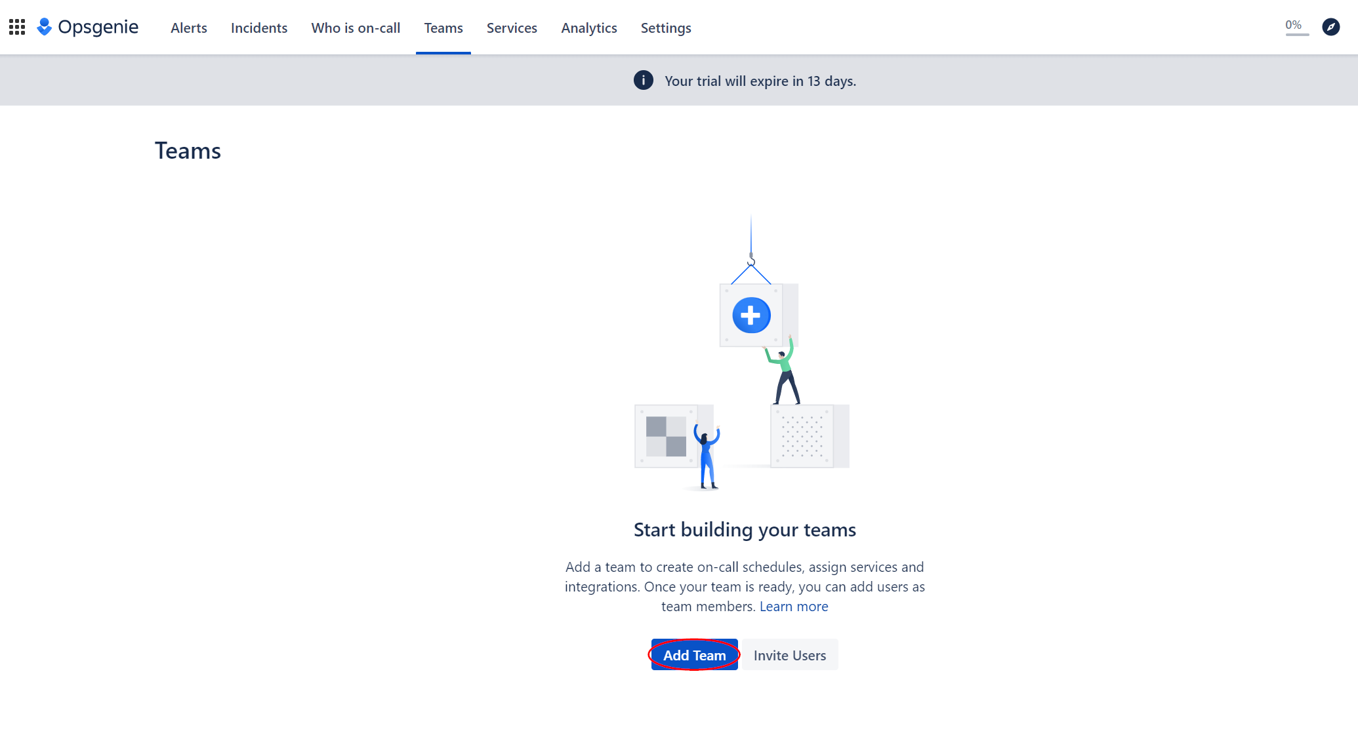This screenshot has width=1358, height=741.
Task: Select the Teams tab
Action: coord(443,28)
